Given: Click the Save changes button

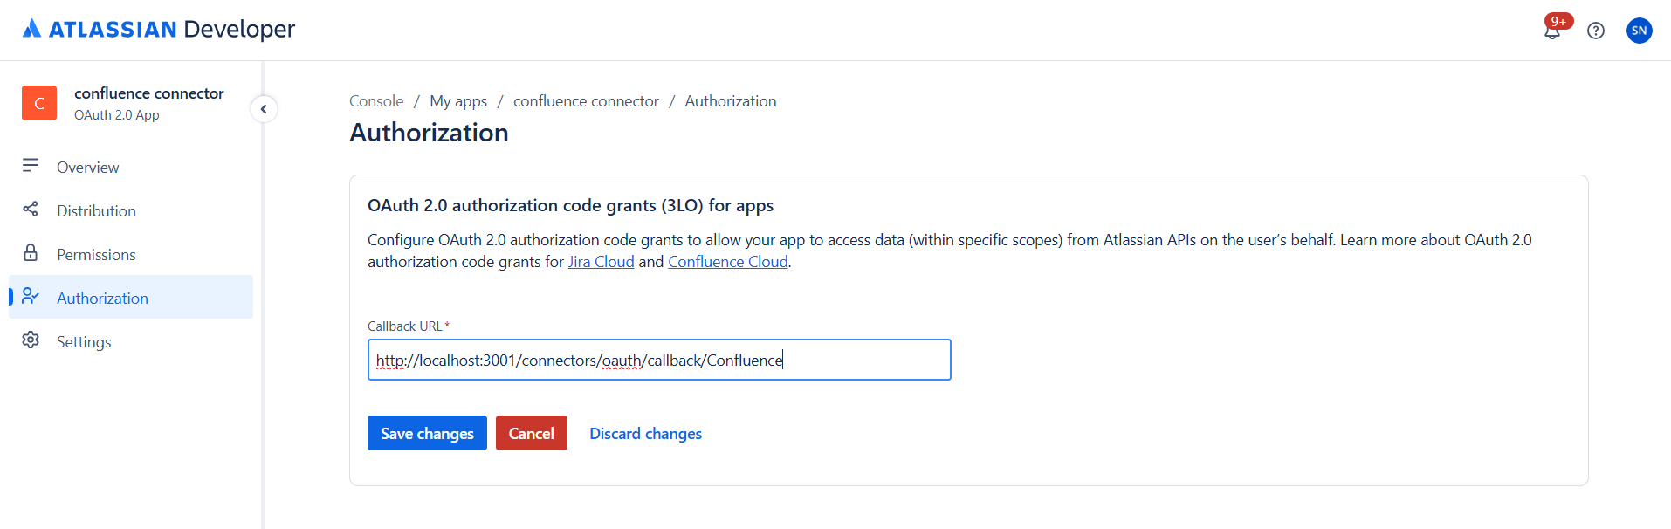Looking at the screenshot, I should (x=427, y=433).
